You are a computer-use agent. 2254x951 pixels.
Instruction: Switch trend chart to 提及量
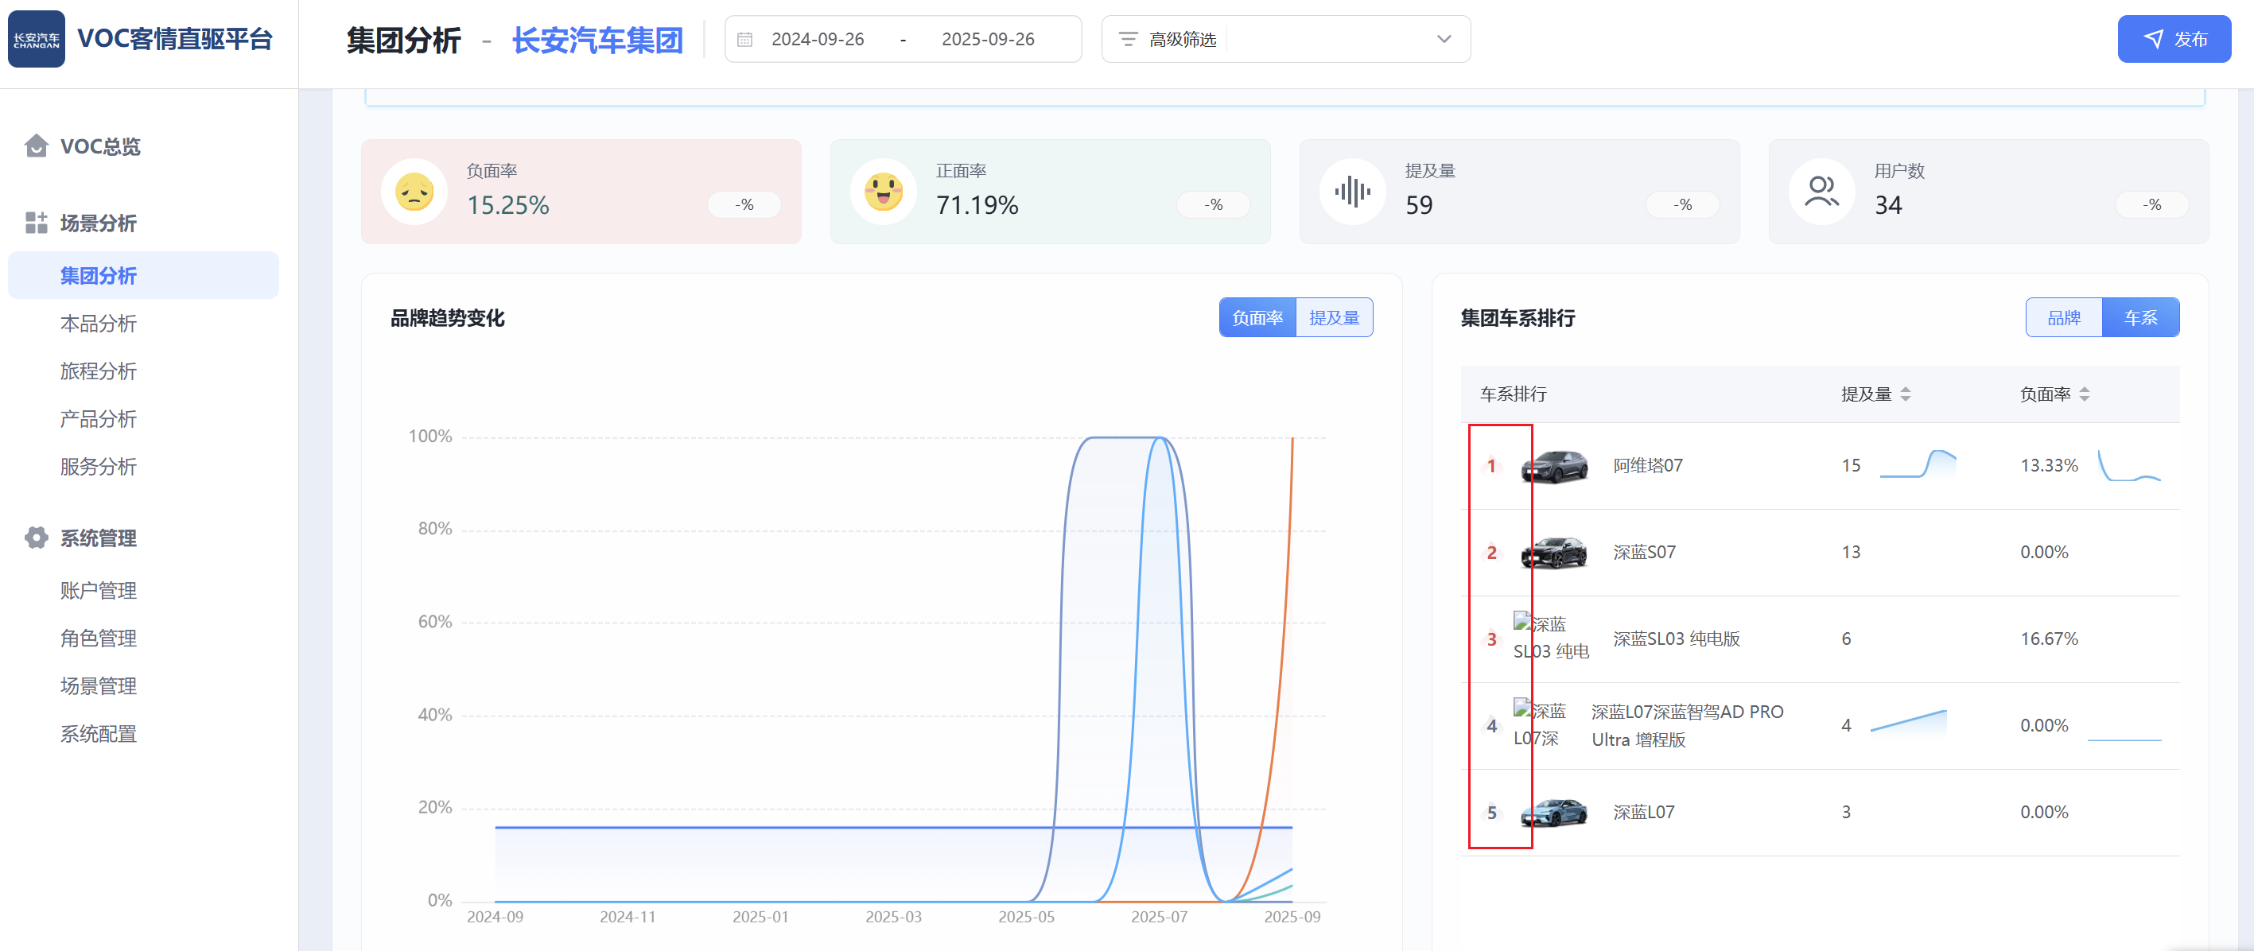click(1334, 317)
